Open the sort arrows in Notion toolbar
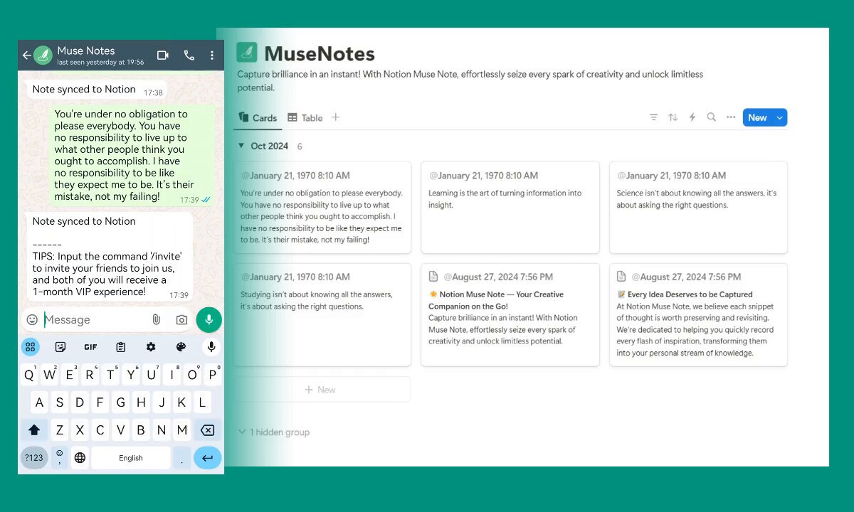This screenshot has height=512, width=854. coord(673,117)
